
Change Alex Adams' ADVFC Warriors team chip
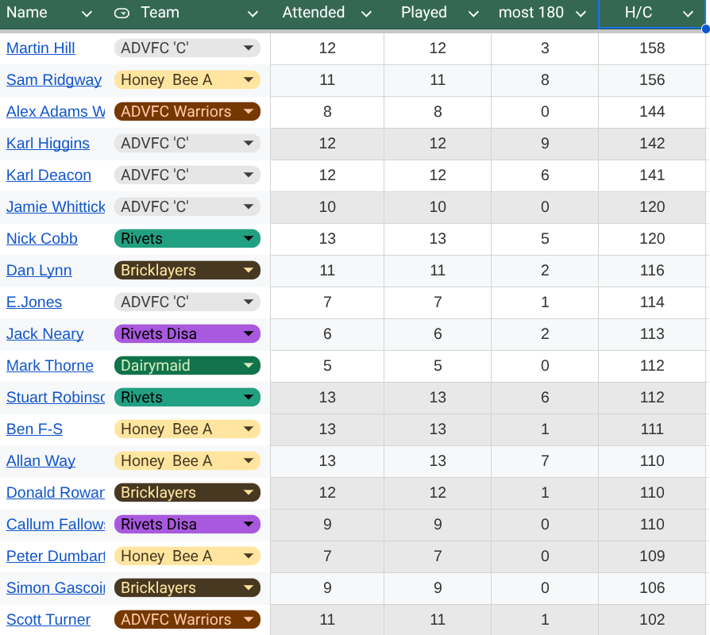pyautogui.click(x=249, y=112)
